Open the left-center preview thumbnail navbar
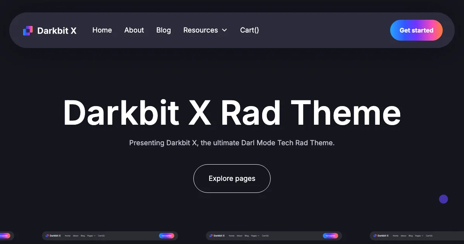 pyautogui.click(x=110, y=235)
